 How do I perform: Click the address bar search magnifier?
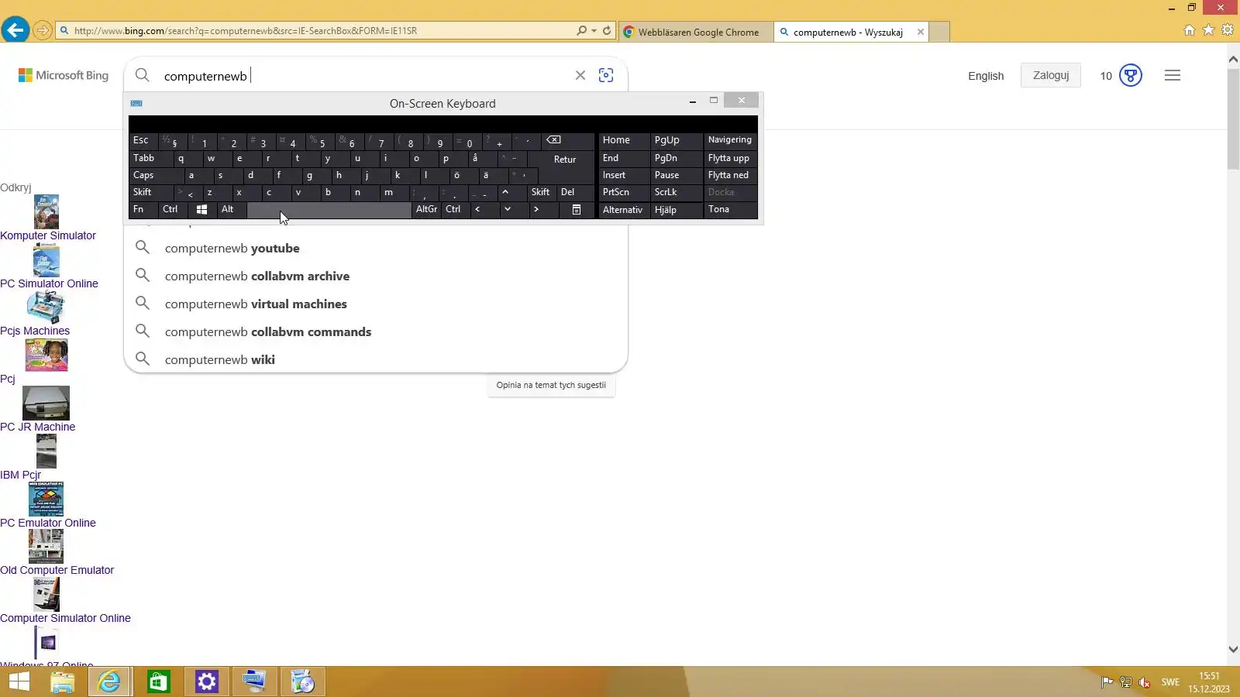click(581, 31)
